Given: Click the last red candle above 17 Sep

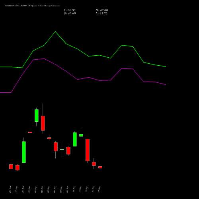Looking at the screenshot, I should (100, 167).
